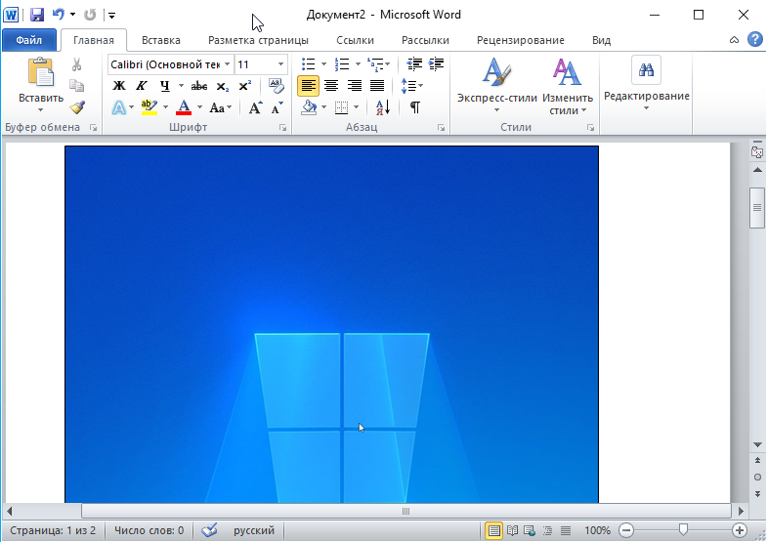Switch to the Разметка страницы tab
The height and width of the screenshot is (542, 767).
[x=258, y=40]
